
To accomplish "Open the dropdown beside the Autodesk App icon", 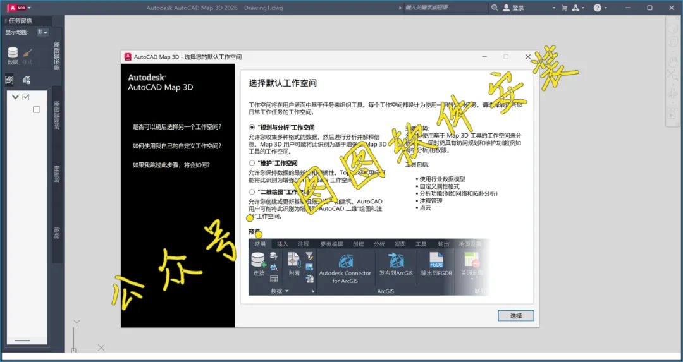I will click(583, 8).
